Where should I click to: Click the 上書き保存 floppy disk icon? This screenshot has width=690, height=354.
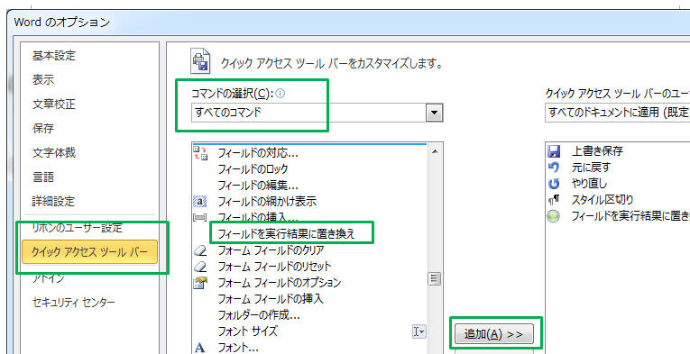point(554,151)
